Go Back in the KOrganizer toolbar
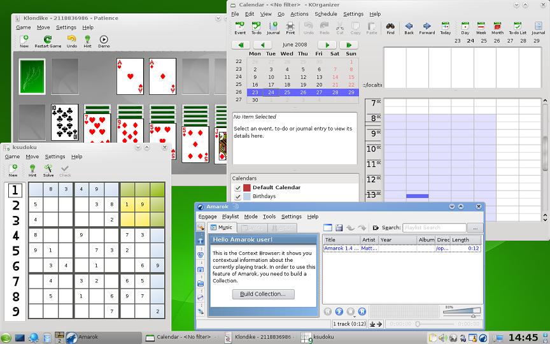Viewport: 550px width, 344px height. (409, 28)
